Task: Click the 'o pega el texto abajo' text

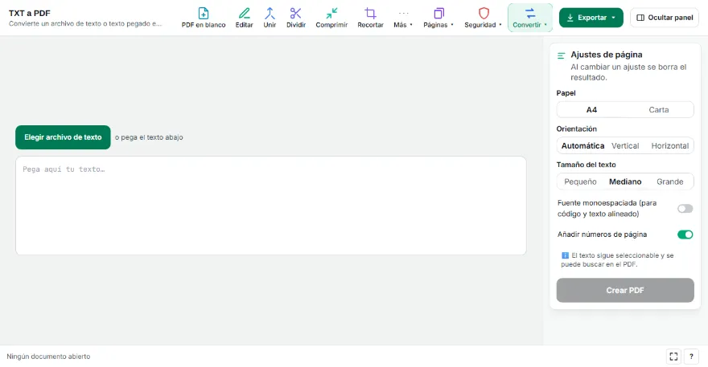Action: [x=149, y=137]
